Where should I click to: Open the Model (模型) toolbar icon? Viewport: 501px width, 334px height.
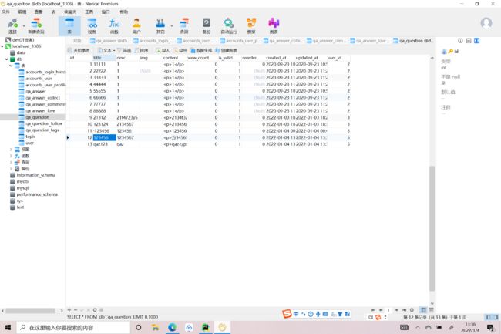251,26
